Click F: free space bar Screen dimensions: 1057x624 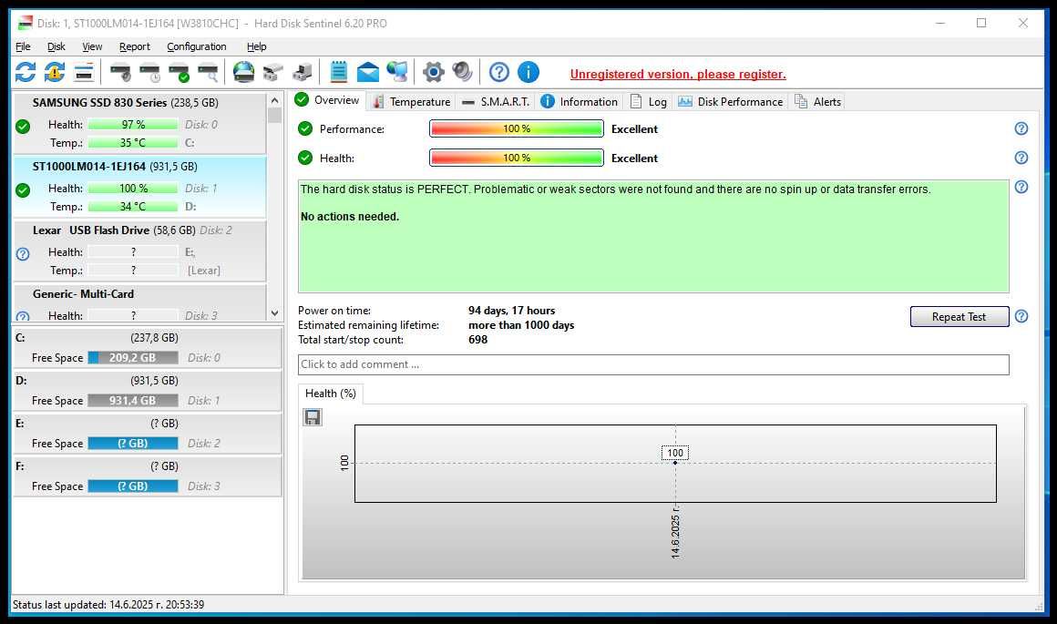point(133,486)
